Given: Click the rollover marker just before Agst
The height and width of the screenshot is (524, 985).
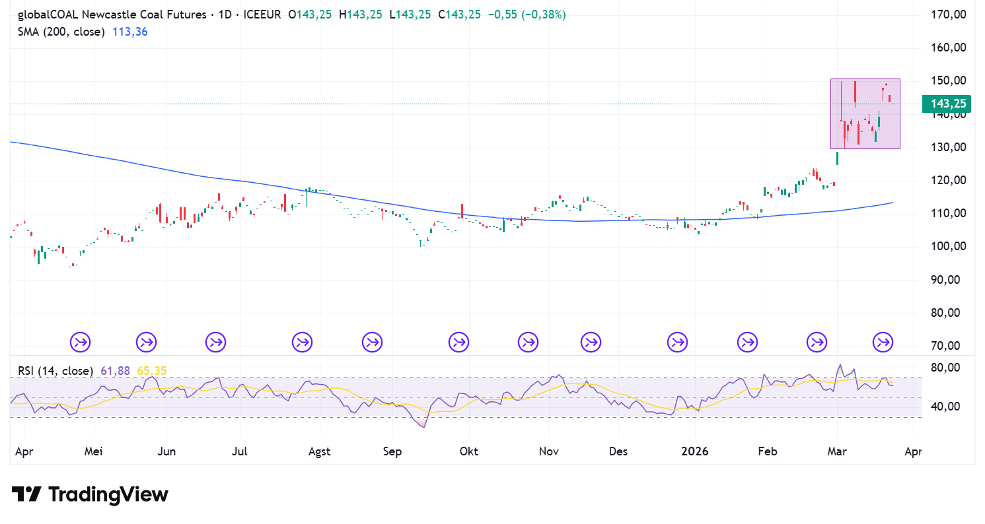Looking at the screenshot, I should [303, 343].
